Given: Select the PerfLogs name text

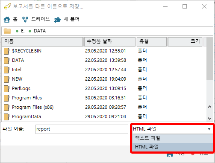Looking at the screenshot, I should pos(21,89).
